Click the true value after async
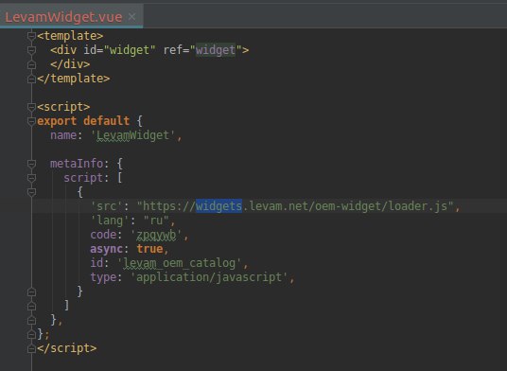Viewport: 507px width, 371px height. [x=149, y=249]
